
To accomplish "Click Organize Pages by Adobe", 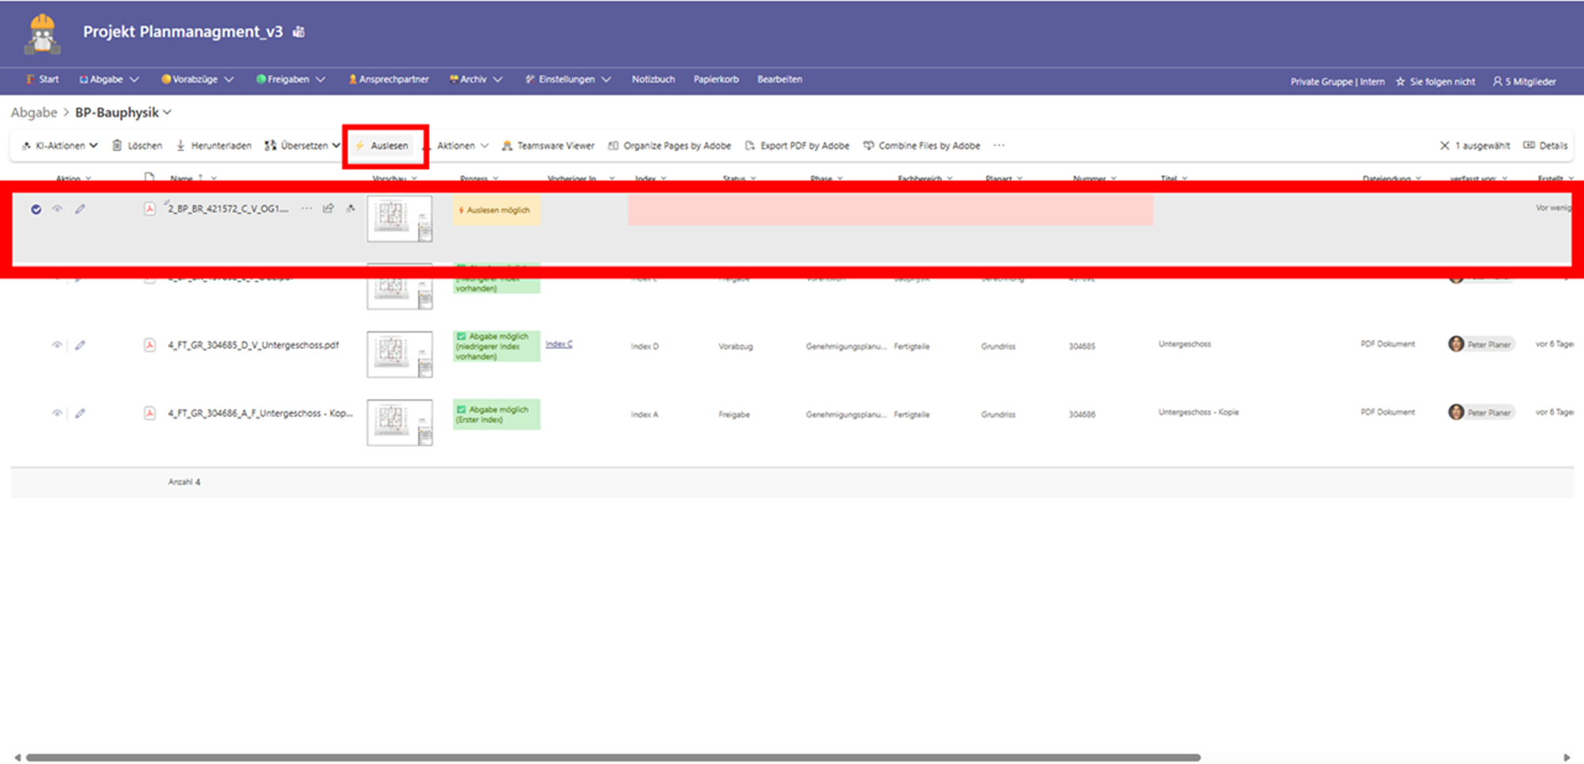I will [669, 146].
